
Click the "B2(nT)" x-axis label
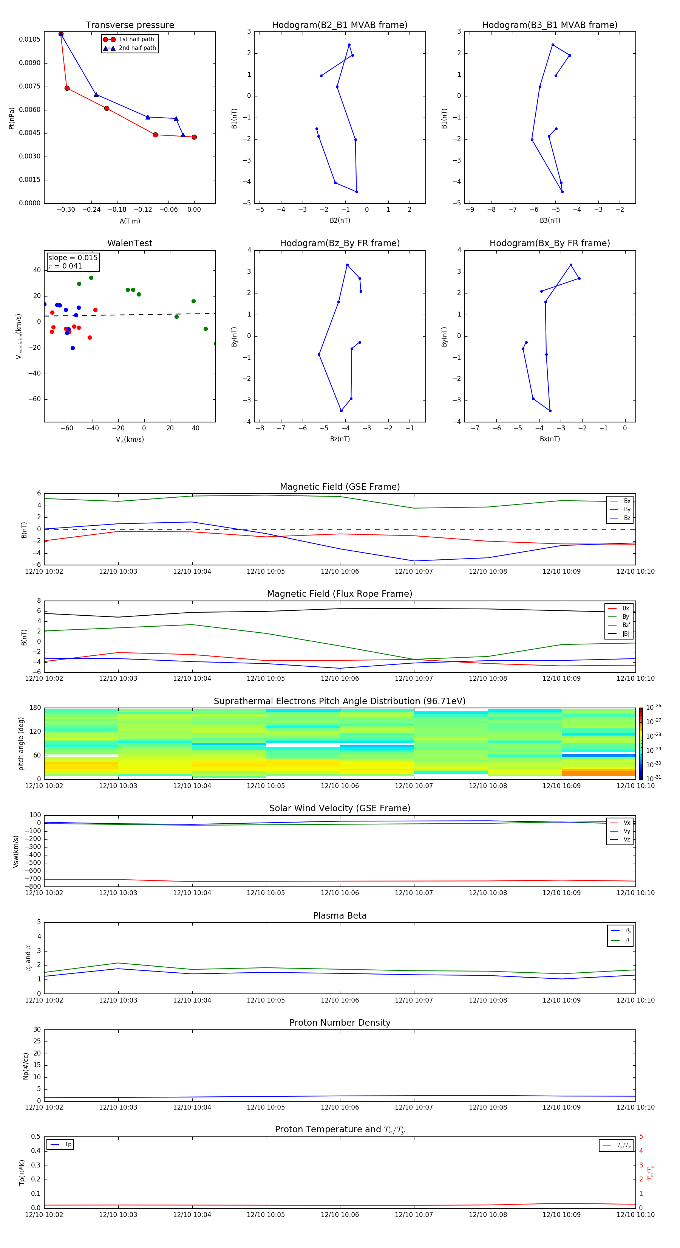340,220
